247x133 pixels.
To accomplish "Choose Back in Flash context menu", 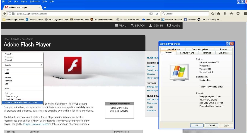I will [22, 84].
